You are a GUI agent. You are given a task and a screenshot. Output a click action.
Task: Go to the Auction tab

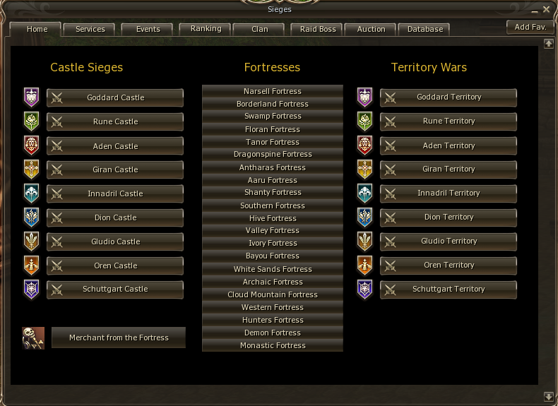click(x=371, y=29)
